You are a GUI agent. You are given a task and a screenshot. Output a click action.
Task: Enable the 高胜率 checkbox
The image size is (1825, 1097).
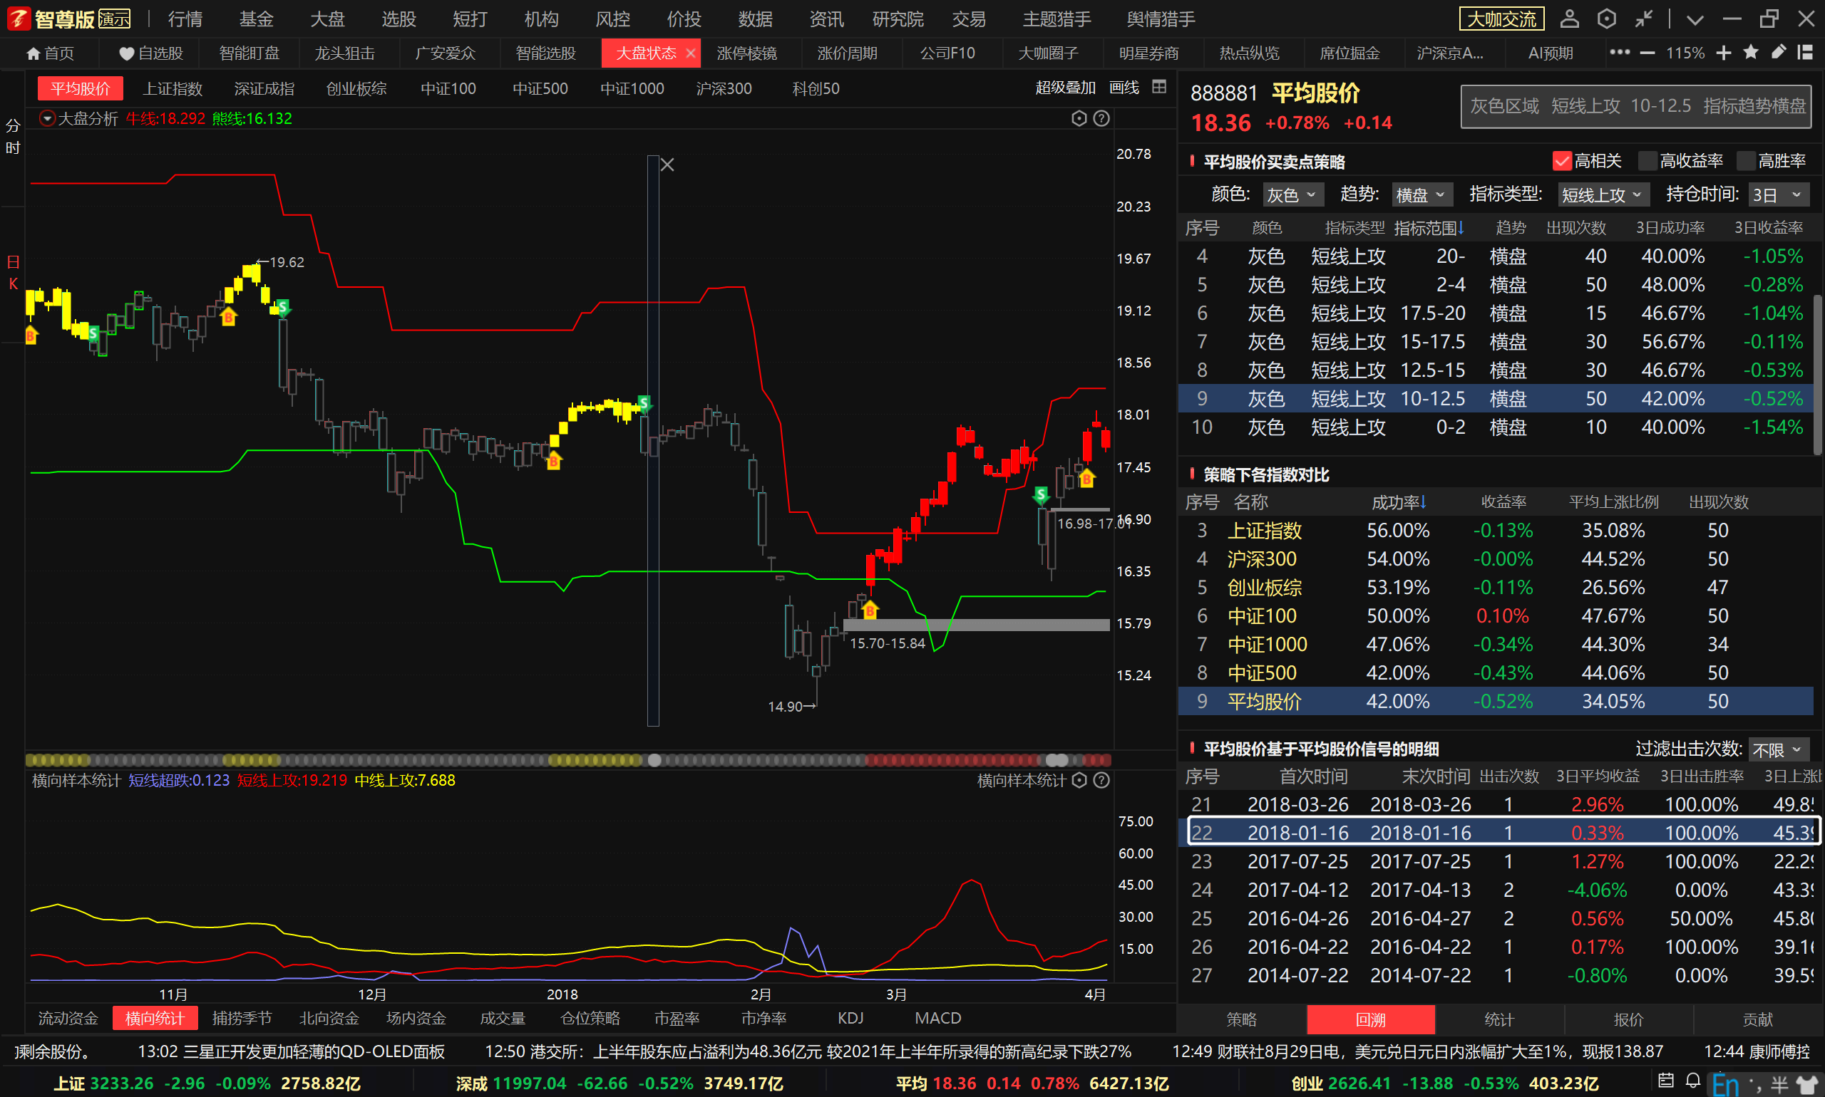click(x=1745, y=160)
